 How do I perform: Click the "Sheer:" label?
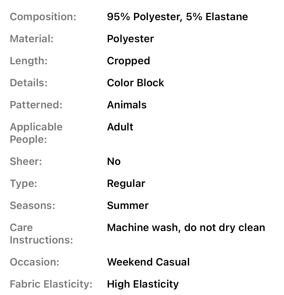[26, 161]
